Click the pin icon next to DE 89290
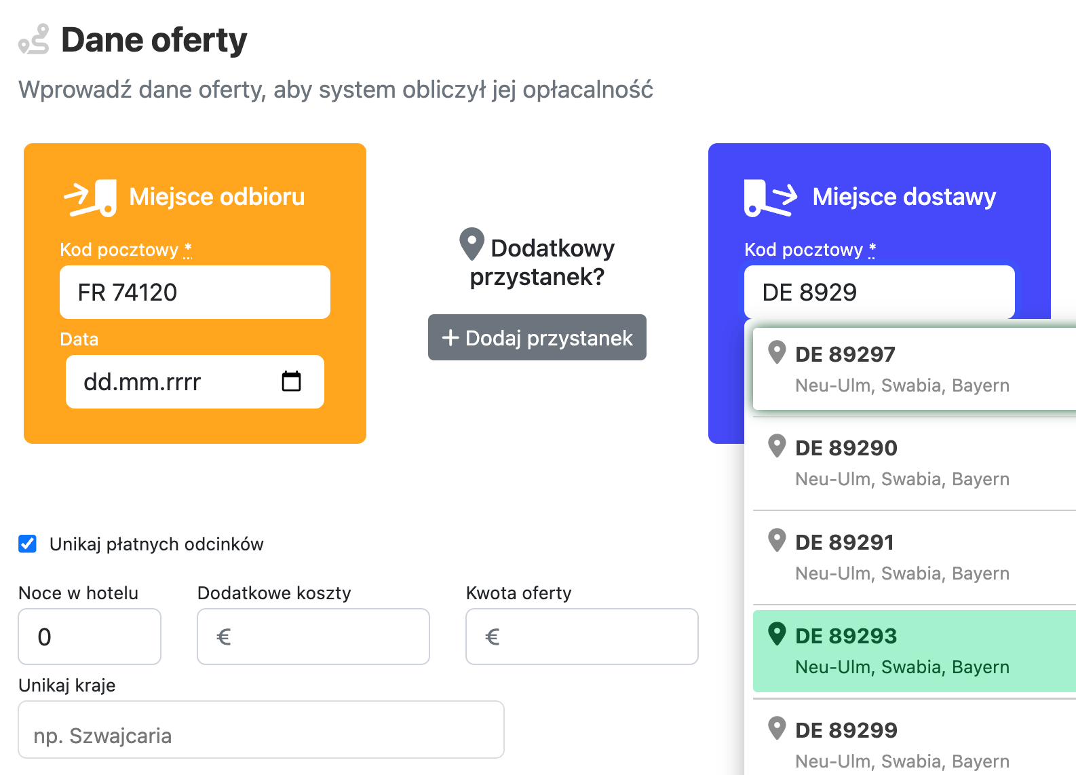 coord(777,446)
